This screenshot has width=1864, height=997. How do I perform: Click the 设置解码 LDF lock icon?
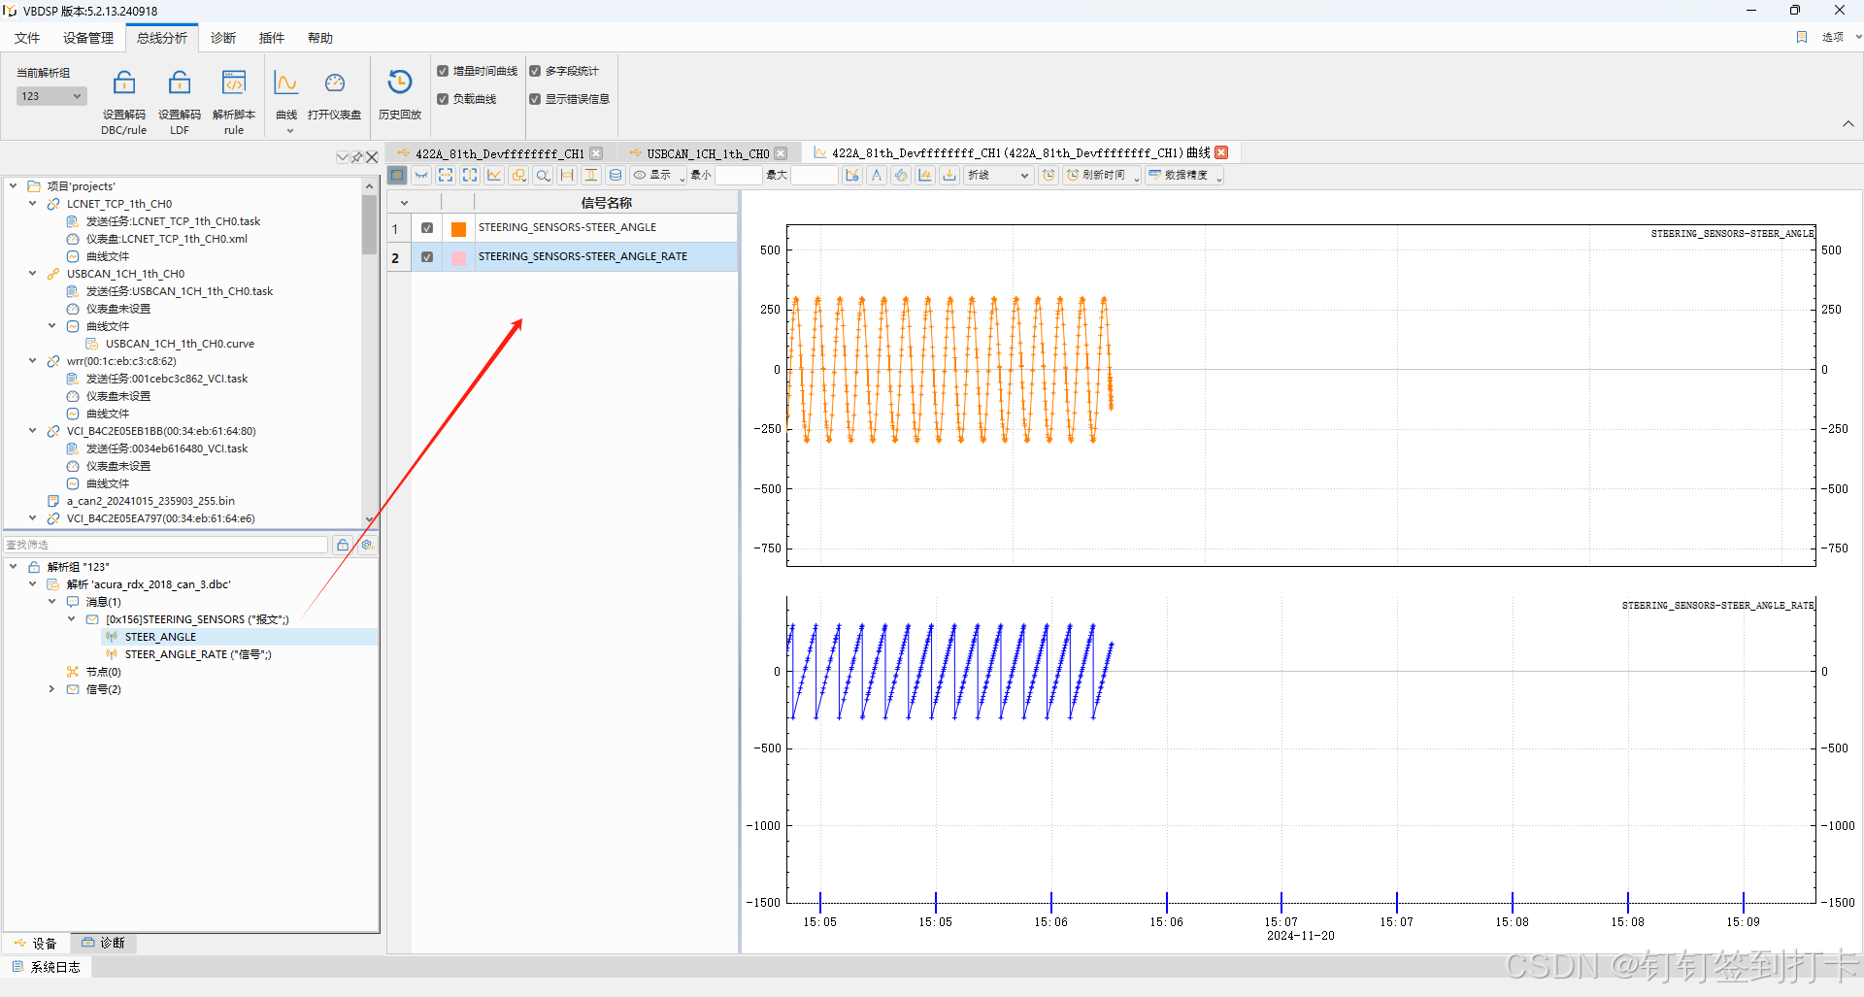180,83
